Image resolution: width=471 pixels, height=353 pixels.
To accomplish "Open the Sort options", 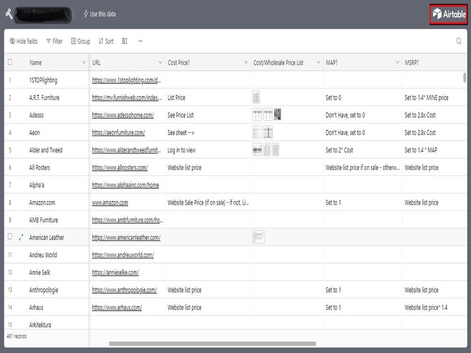I will click(x=106, y=41).
